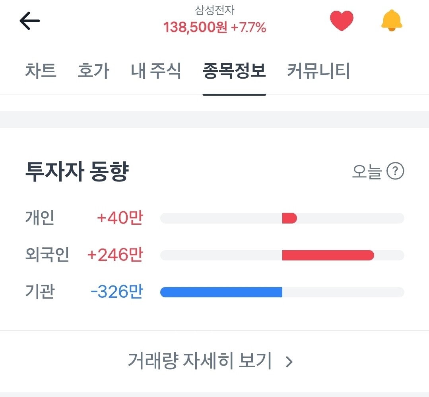Open the 오늘 period selector
Image resolution: width=429 pixels, height=397 pixels.
click(367, 172)
